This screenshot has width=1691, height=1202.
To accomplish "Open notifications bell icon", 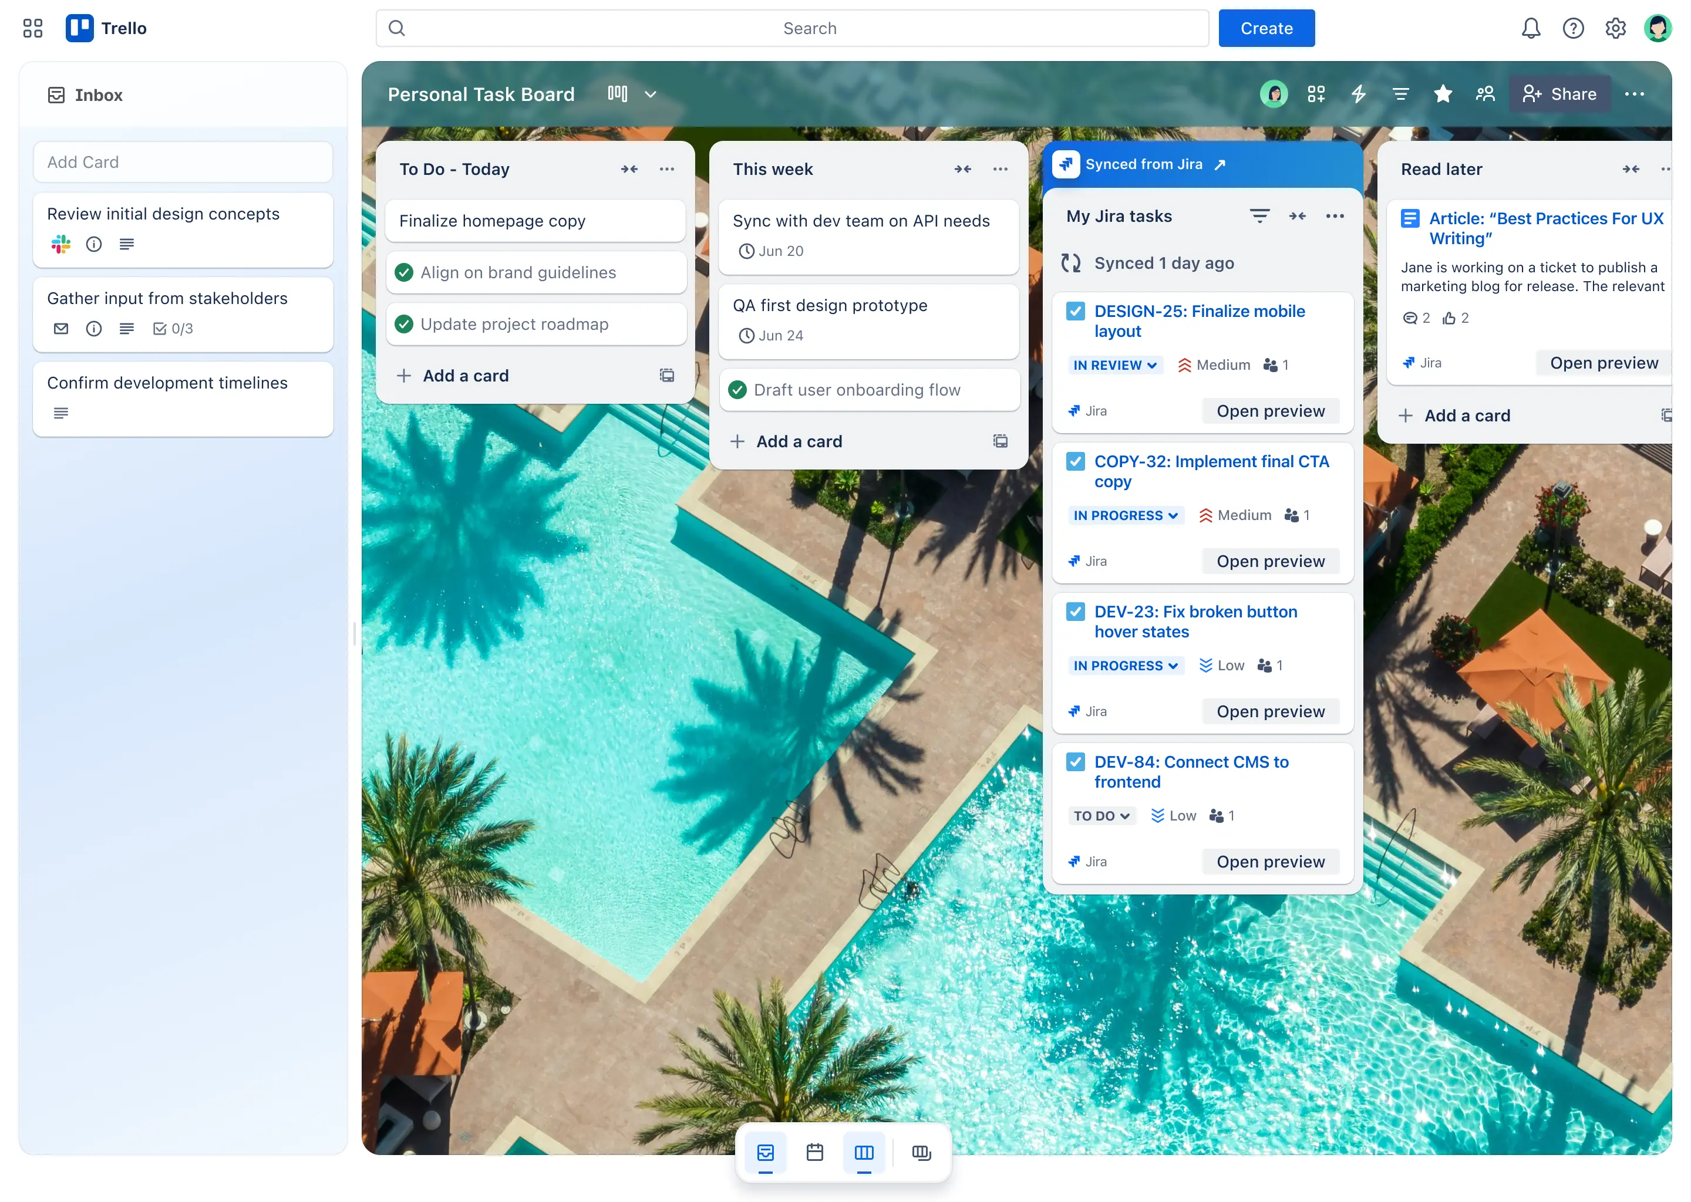I will pos(1531,28).
